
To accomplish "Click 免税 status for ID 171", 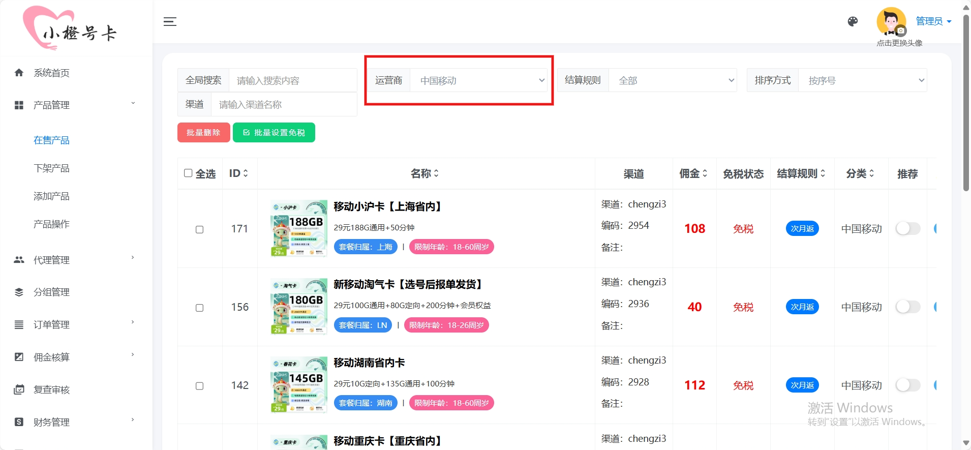I will tap(743, 229).
